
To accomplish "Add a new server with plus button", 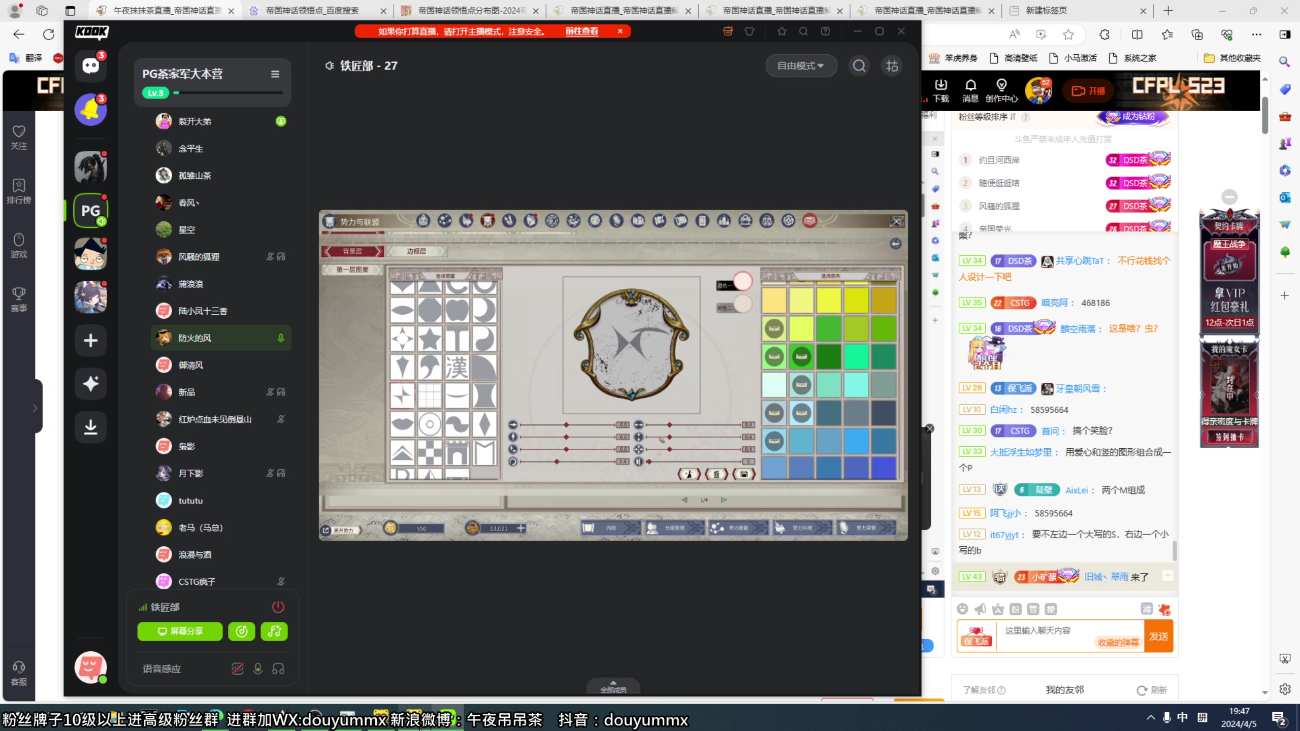I will tap(91, 340).
